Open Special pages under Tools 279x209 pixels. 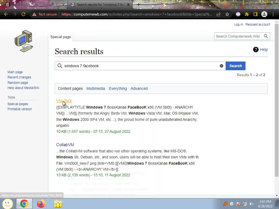(x=18, y=104)
